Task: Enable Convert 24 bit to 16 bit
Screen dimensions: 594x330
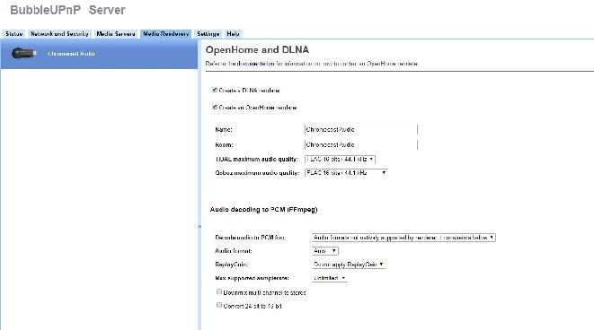Action: click(x=219, y=305)
